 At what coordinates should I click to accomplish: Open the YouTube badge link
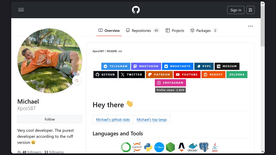tap(187, 75)
